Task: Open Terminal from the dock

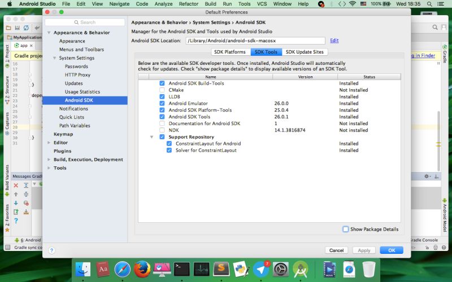Action: (181, 270)
